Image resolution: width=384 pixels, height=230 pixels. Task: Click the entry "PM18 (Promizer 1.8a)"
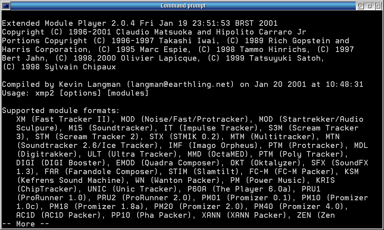click(96, 207)
